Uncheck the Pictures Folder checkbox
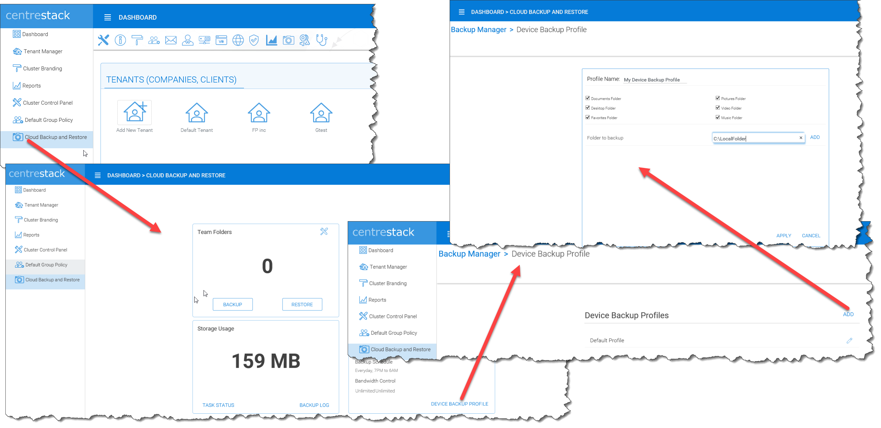The image size is (881, 428). (718, 98)
